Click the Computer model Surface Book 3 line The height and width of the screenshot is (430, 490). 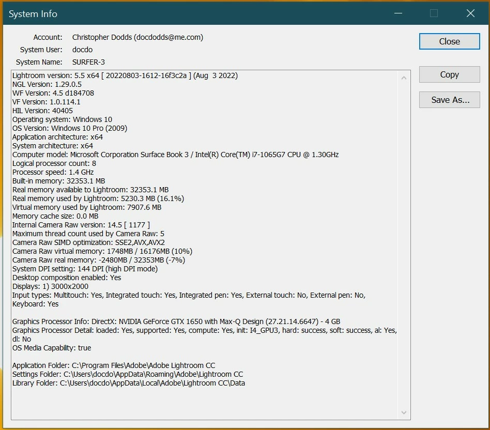pos(175,155)
